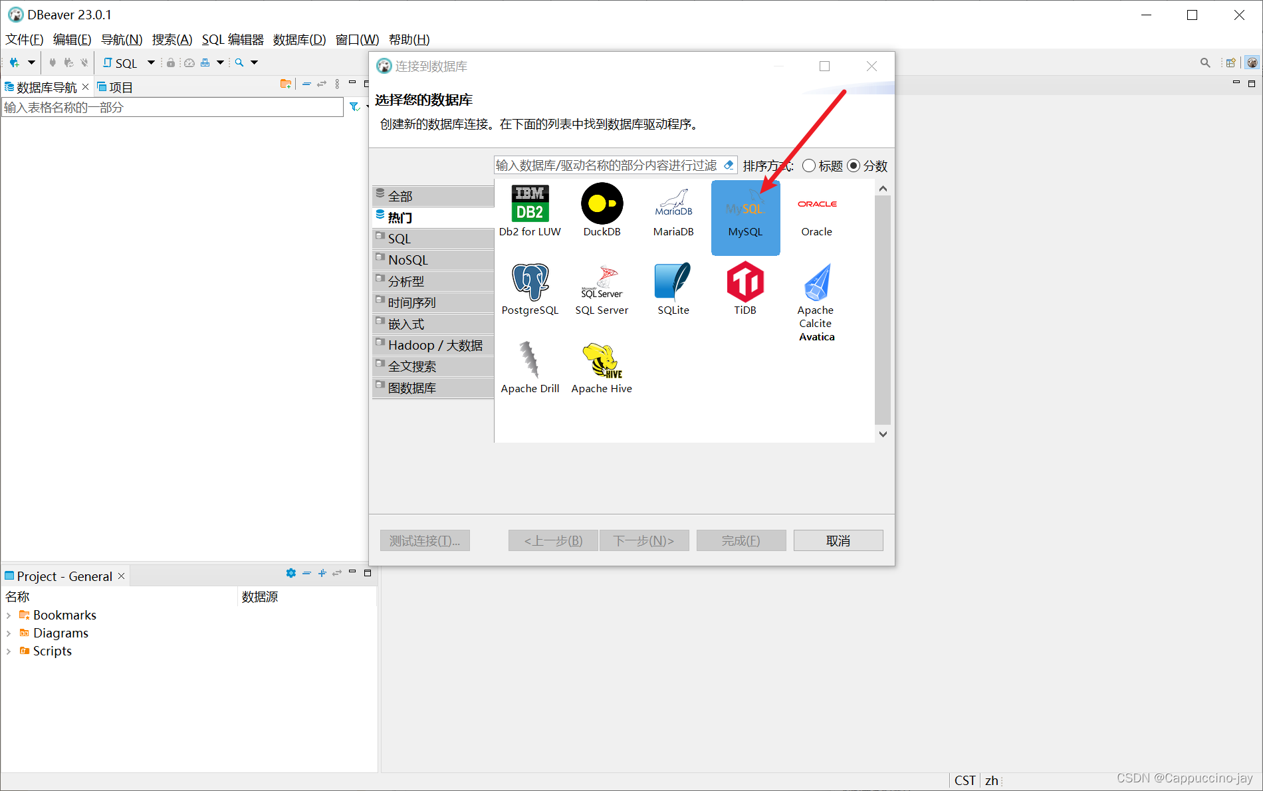
Task: Switch to the 项目 tab
Action: (x=115, y=87)
